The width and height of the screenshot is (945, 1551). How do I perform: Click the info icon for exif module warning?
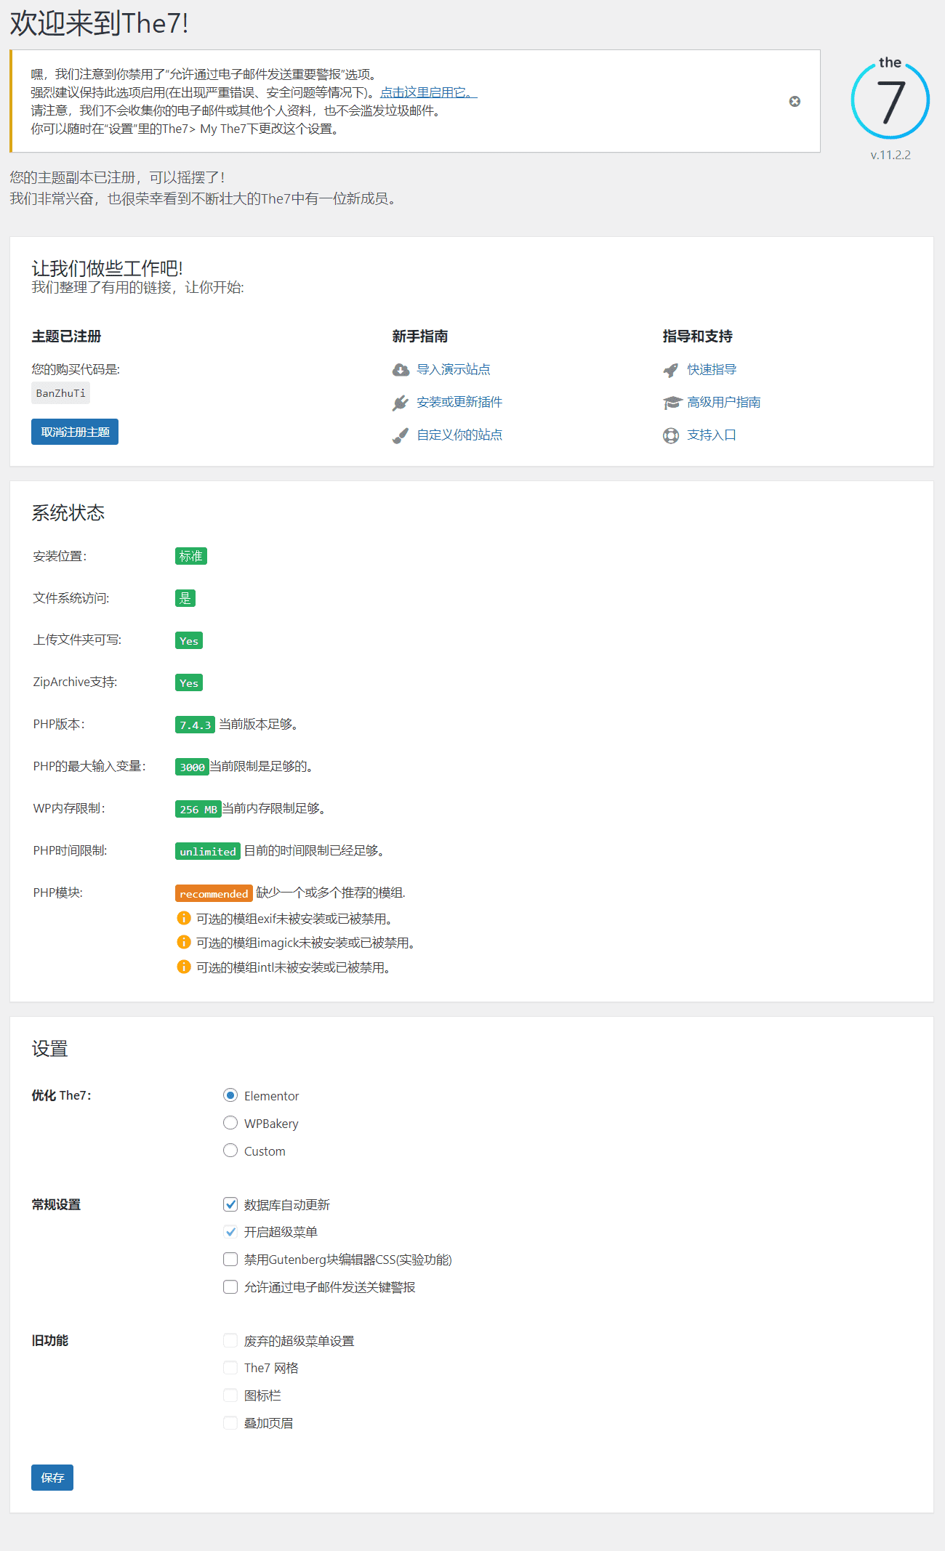pyautogui.click(x=184, y=918)
